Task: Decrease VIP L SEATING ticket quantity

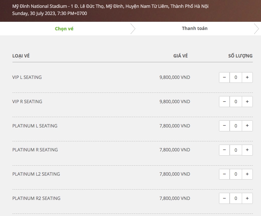Action: (x=224, y=77)
